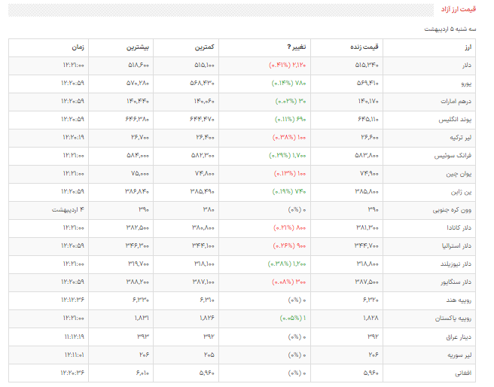
Task: Click the دلار کانادا currency name
Action: tap(459, 227)
